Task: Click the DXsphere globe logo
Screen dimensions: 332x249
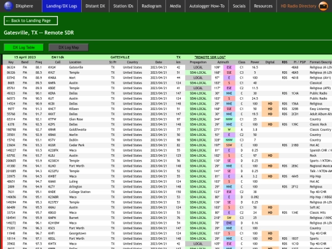Action: coord(9,6)
